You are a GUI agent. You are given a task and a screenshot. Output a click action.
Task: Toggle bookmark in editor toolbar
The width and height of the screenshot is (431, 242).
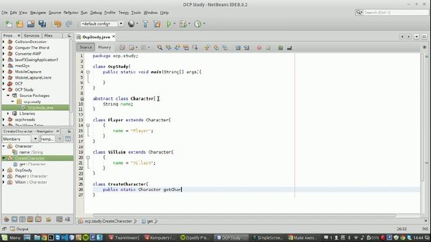225,48
